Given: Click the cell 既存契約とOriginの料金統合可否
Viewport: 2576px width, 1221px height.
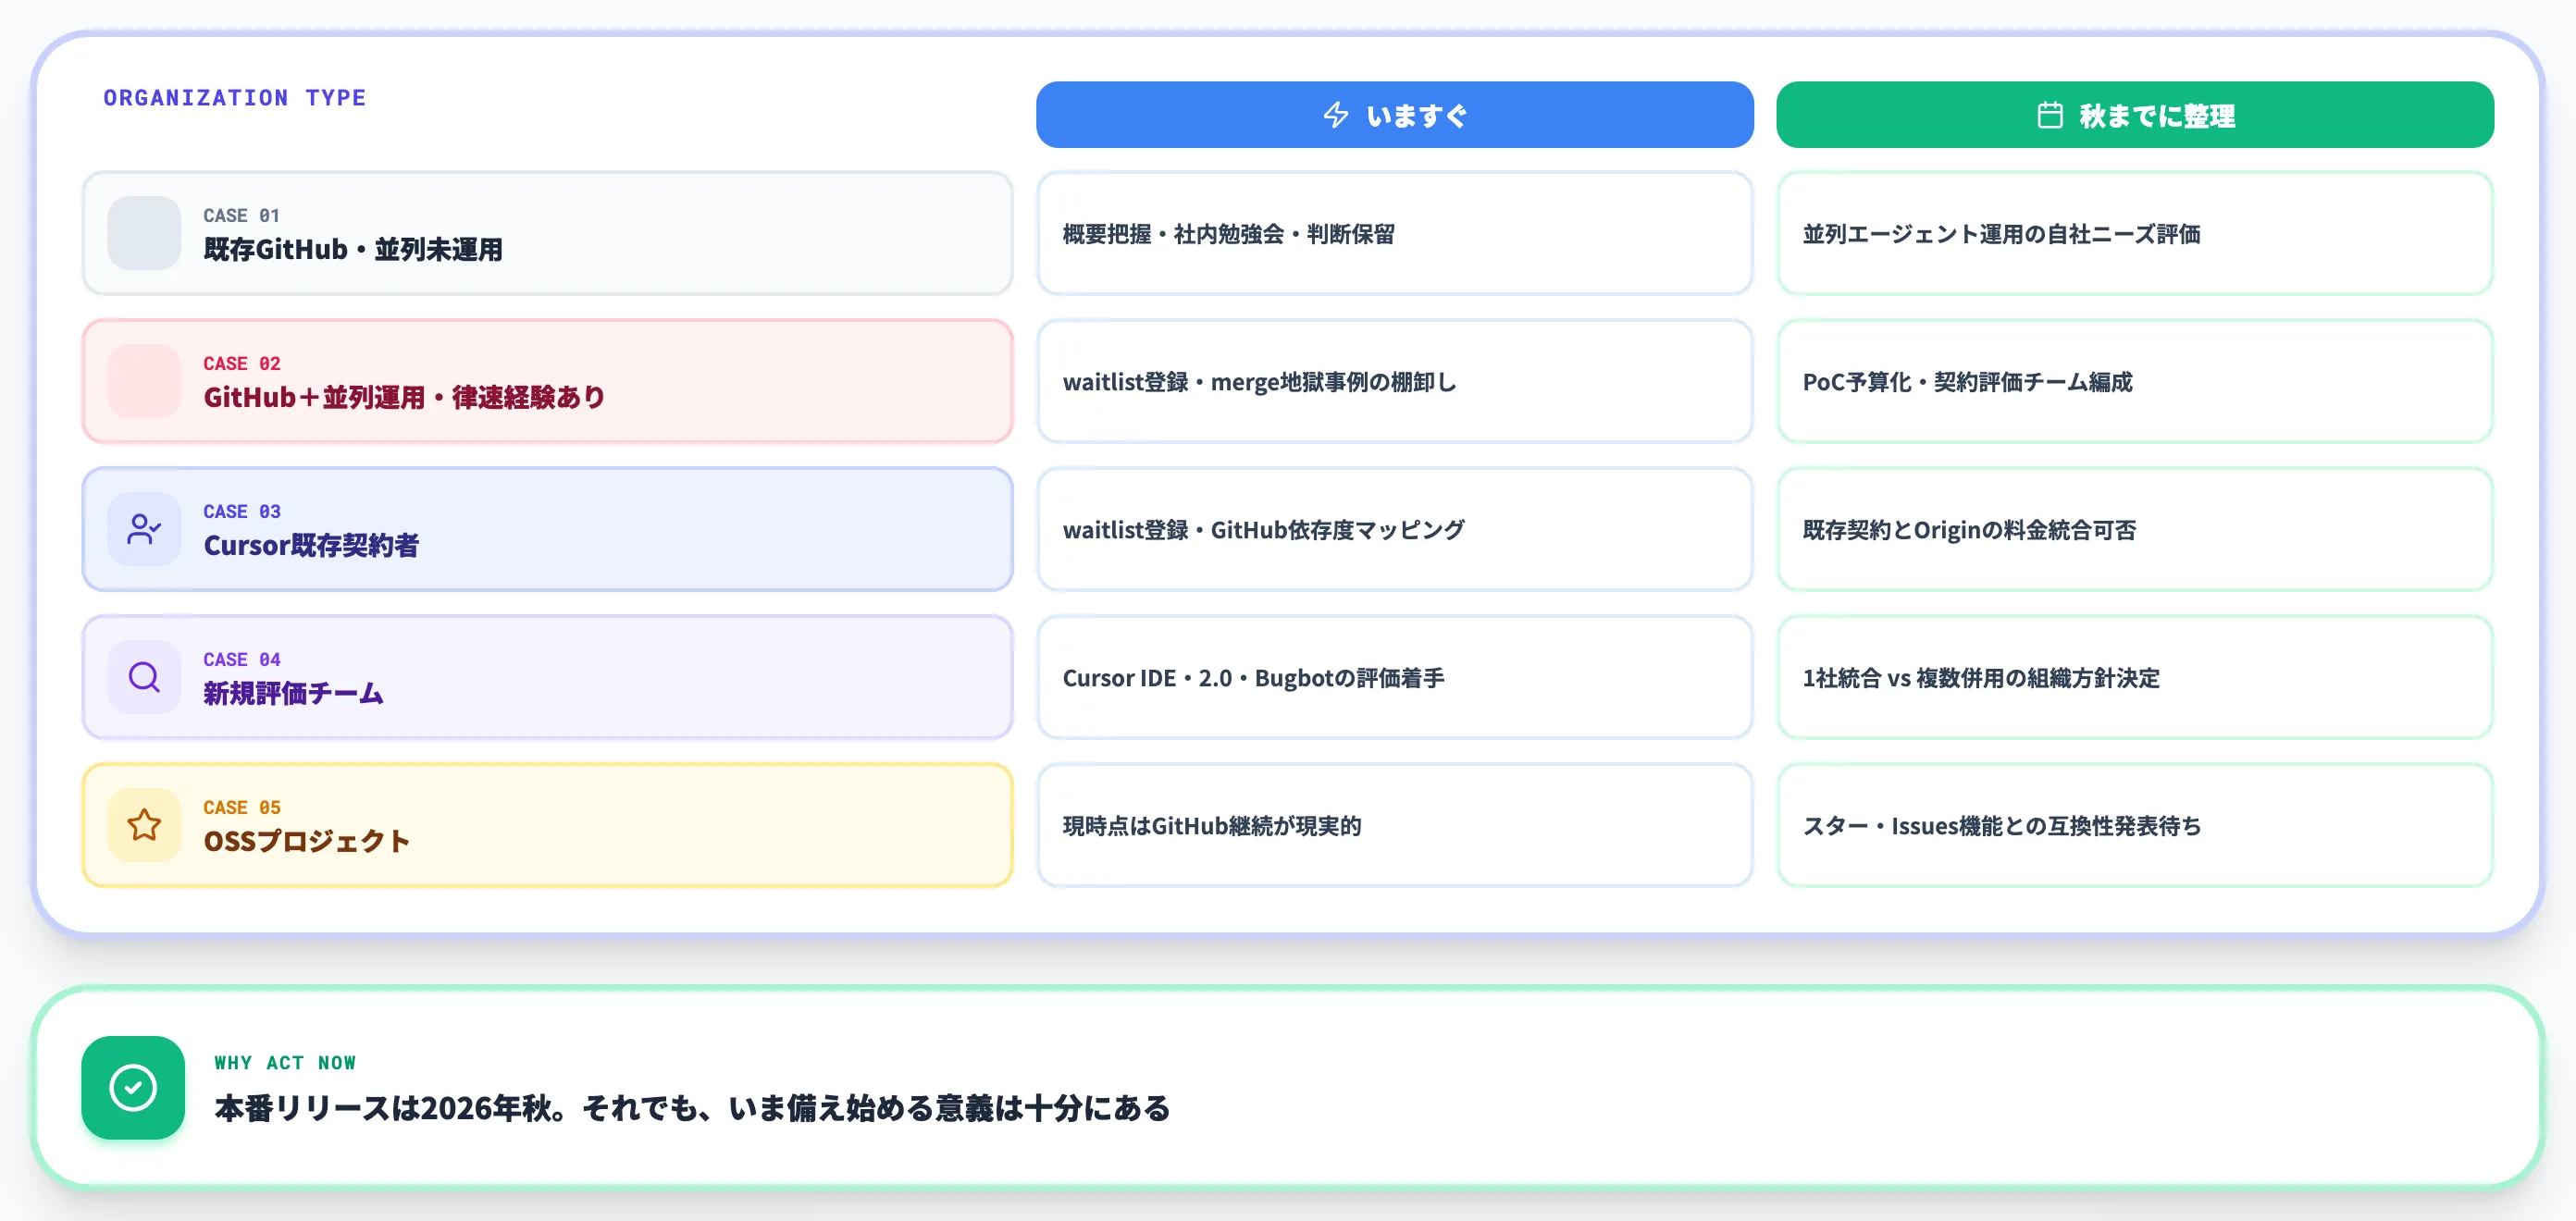Looking at the screenshot, I should point(2134,529).
